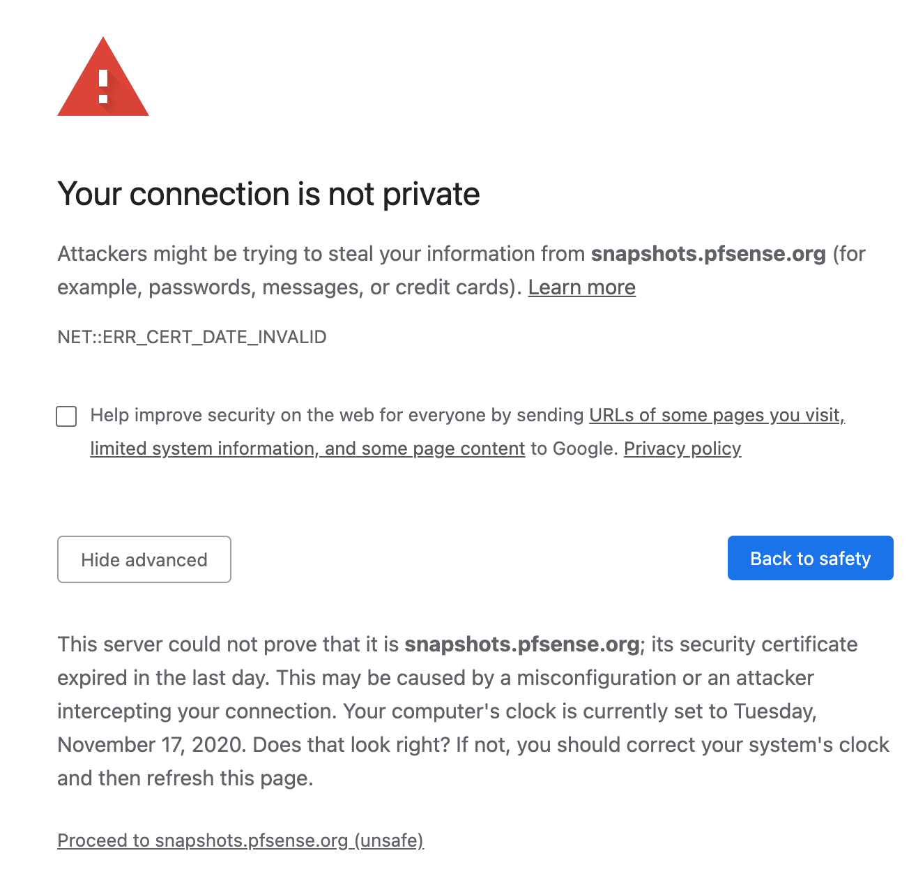Open the Privacy policy link

(x=682, y=448)
